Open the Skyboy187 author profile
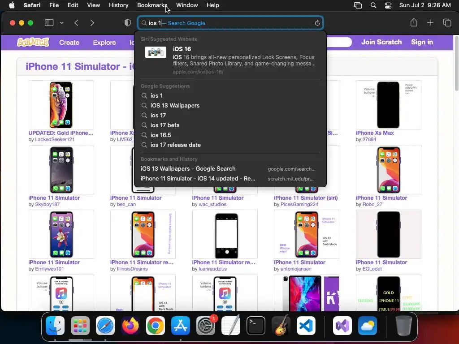 click(48, 204)
